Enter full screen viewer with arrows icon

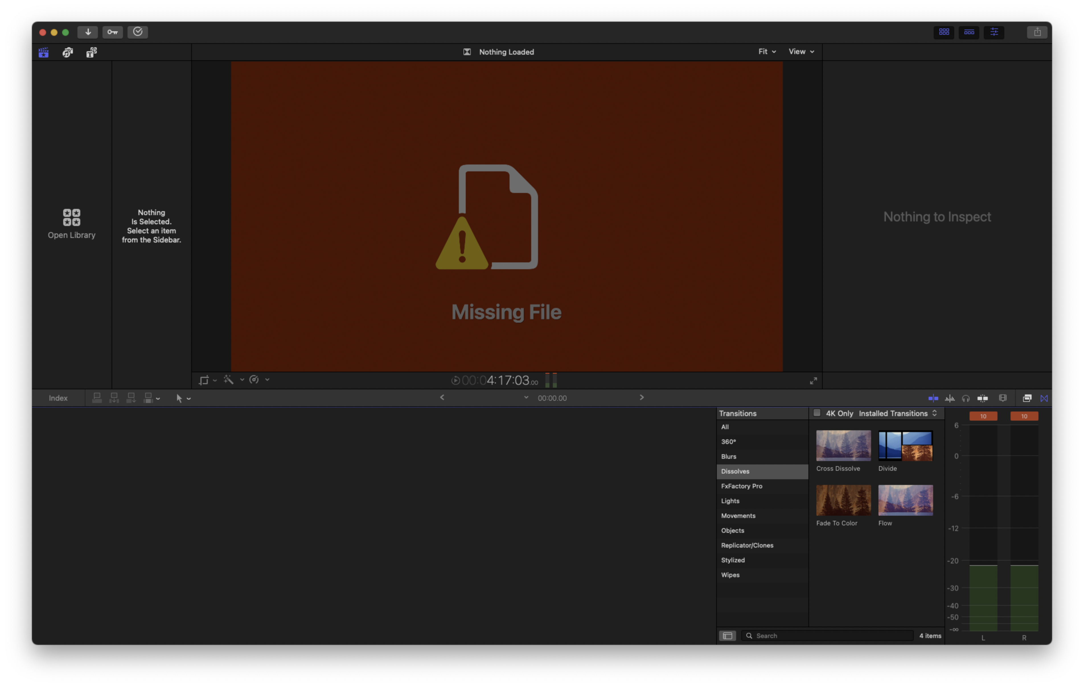(814, 381)
